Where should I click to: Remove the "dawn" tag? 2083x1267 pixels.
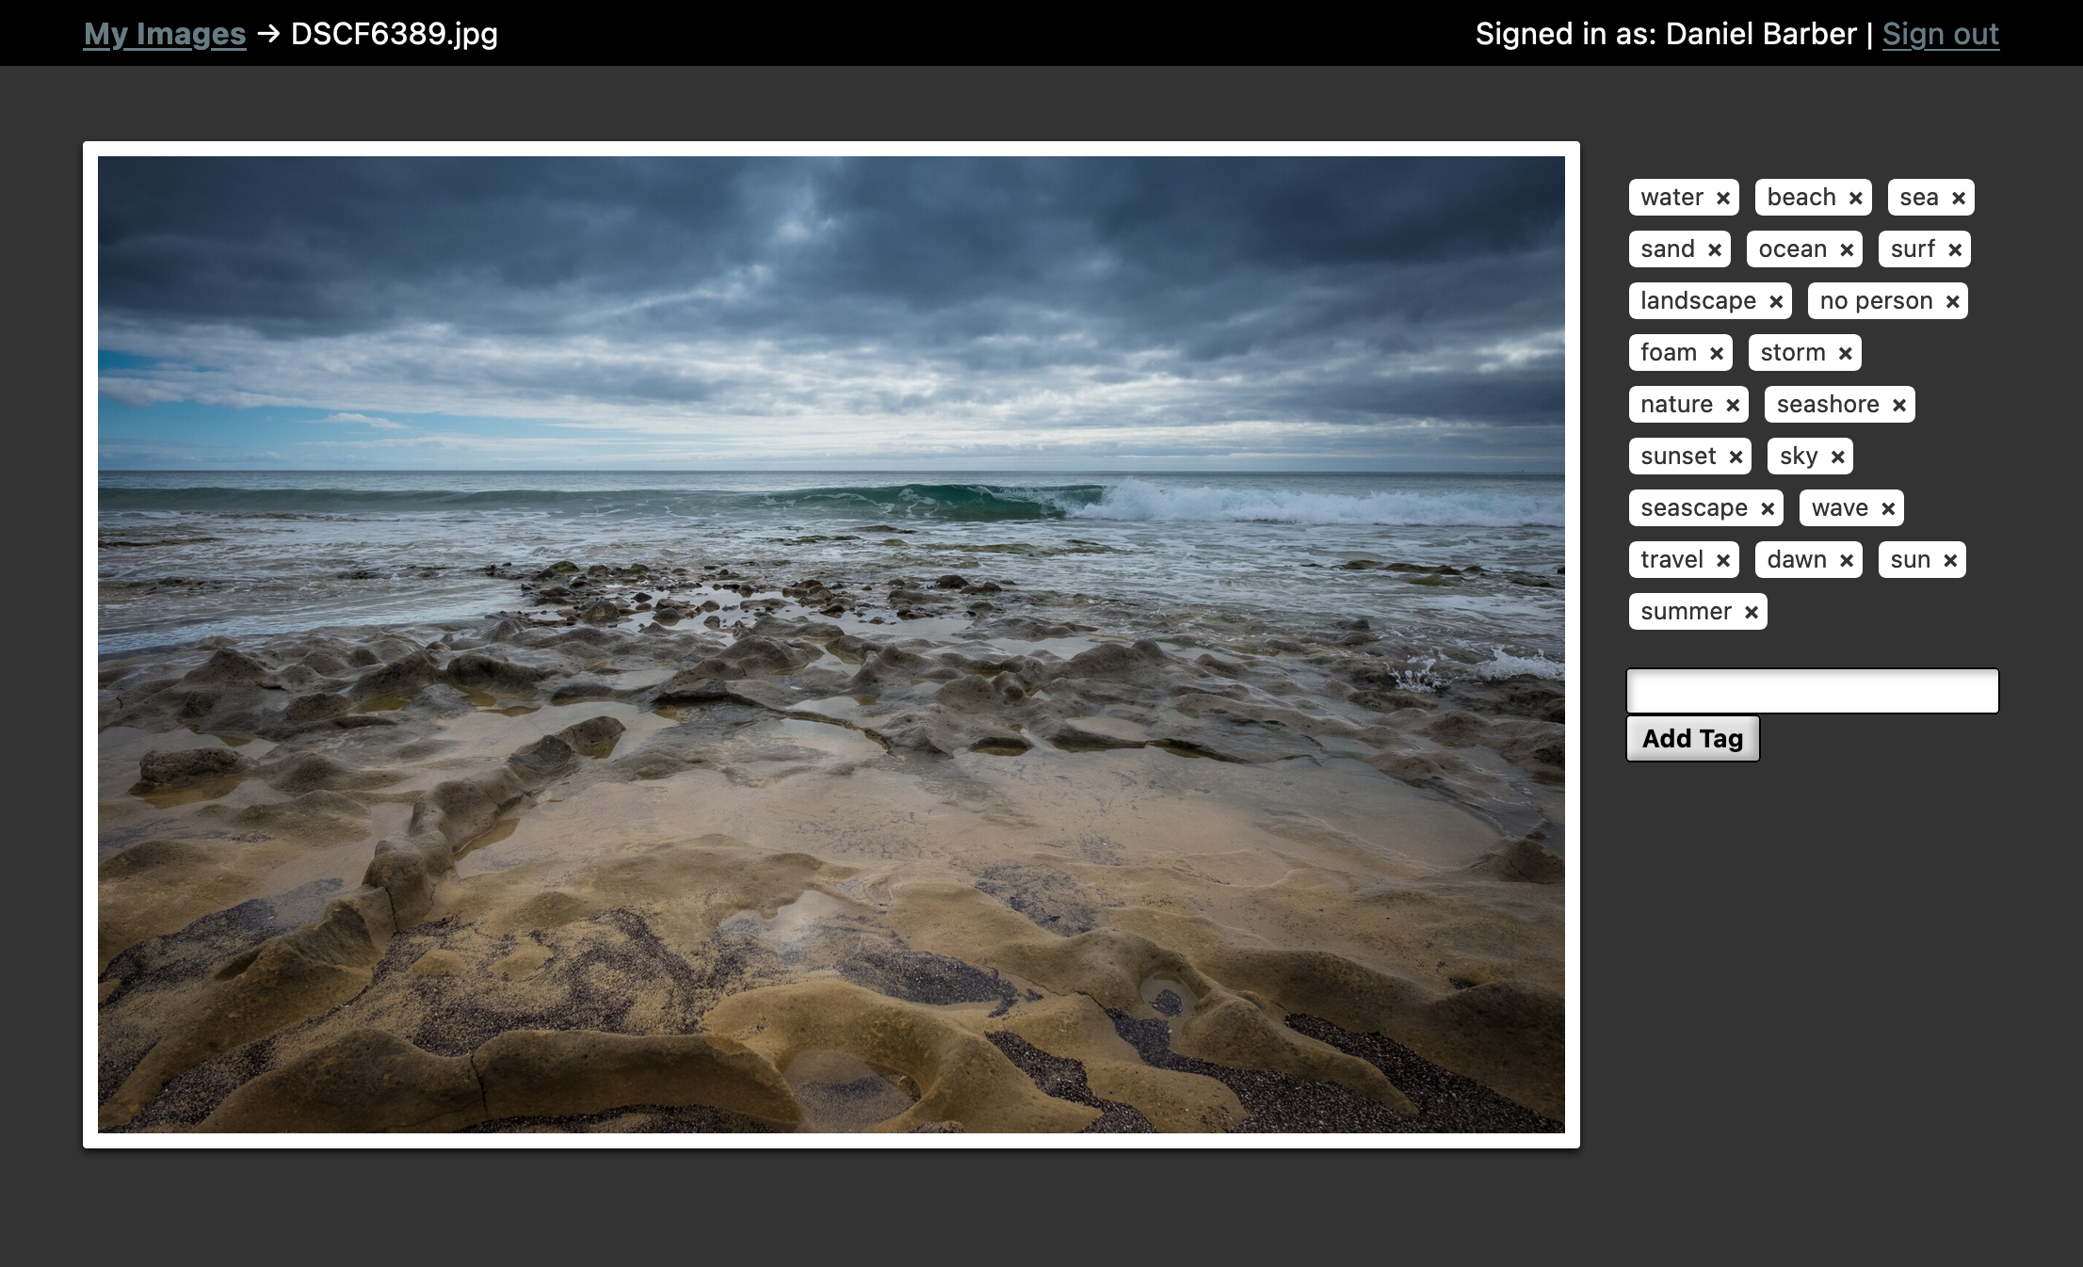(1845, 559)
